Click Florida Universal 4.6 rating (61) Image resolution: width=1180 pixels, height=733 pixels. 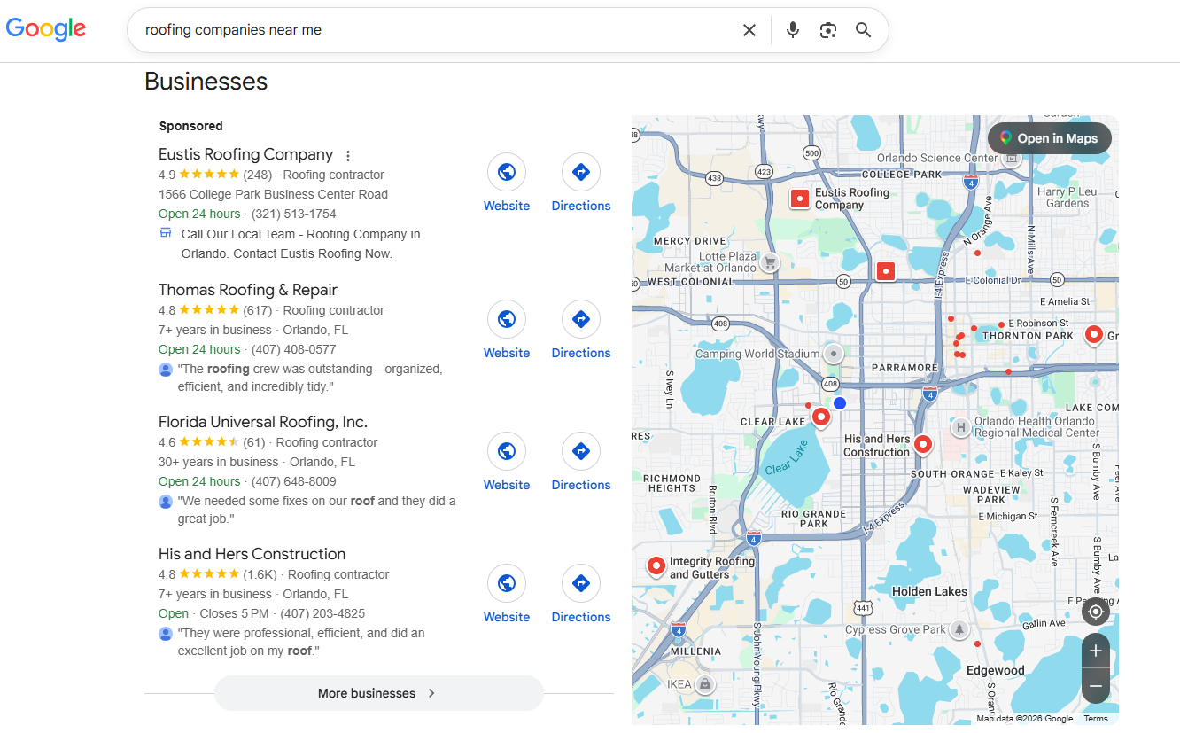(x=212, y=442)
